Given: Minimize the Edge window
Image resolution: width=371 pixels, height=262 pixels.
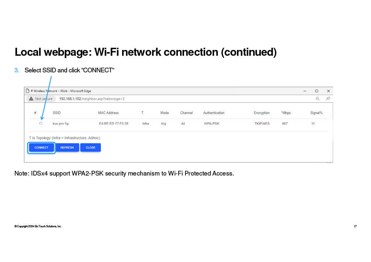Looking at the screenshot, I should point(305,91).
